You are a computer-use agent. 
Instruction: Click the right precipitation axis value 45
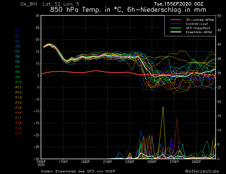coord(219,30)
